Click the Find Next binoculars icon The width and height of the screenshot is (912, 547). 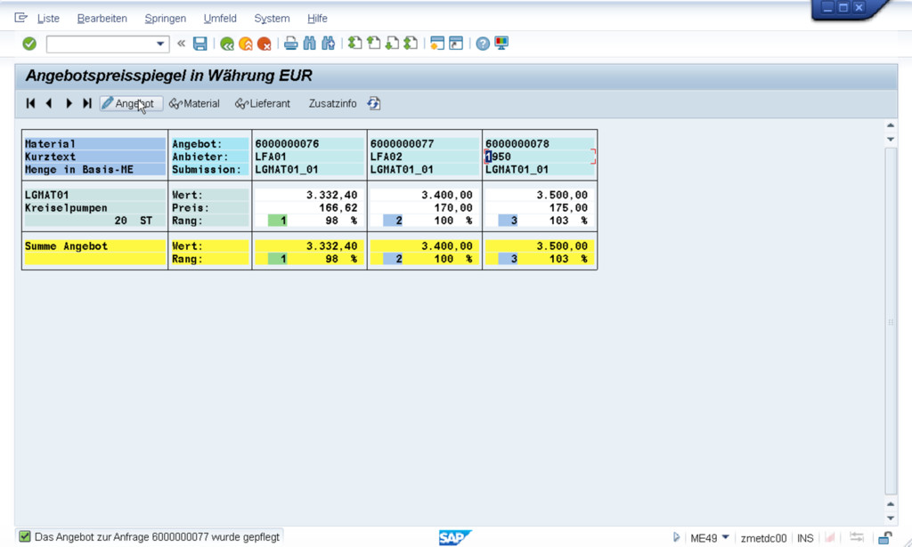328,44
